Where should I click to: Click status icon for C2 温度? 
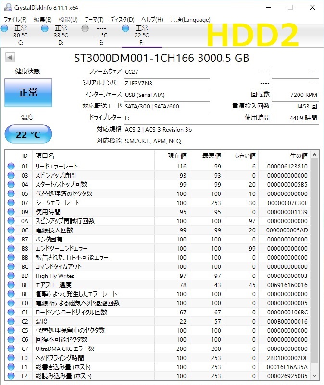coord(11,321)
